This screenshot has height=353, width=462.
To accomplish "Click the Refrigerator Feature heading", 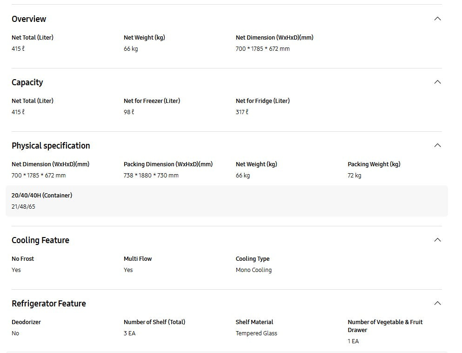I will 49,304.
